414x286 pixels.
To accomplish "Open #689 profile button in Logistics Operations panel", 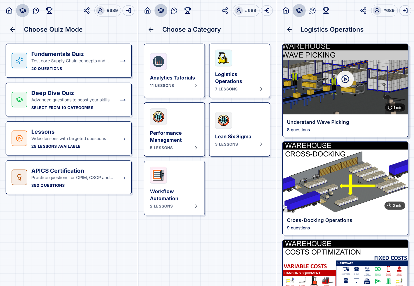I will (x=384, y=10).
